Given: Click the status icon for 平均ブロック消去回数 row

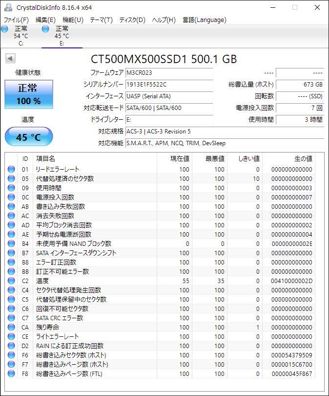Looking at the screenshot, I should point(11,225).
